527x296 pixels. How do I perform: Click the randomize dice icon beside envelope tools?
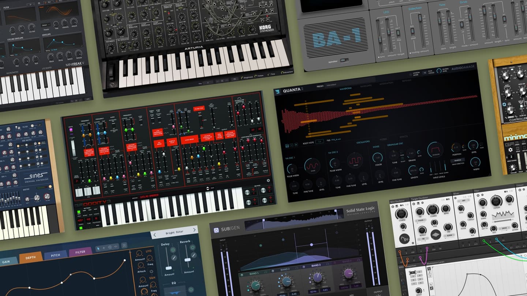(x=124, y=245)
